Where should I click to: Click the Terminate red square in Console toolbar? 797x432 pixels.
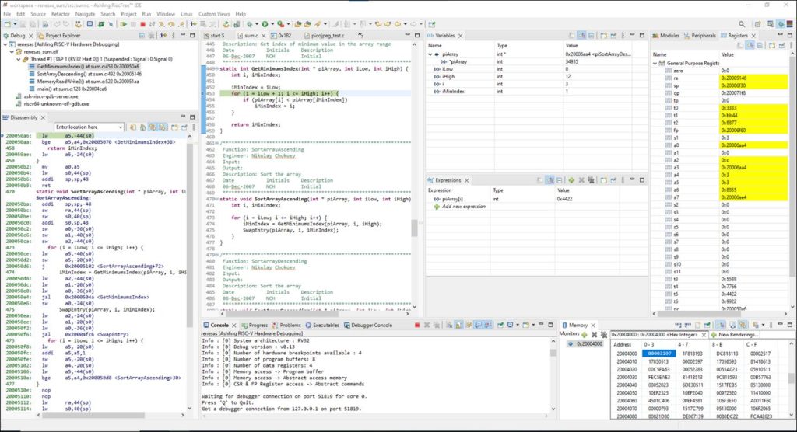(417, 325)
